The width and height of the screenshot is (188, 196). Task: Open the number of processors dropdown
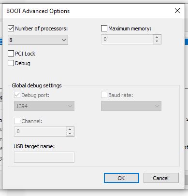38,40
